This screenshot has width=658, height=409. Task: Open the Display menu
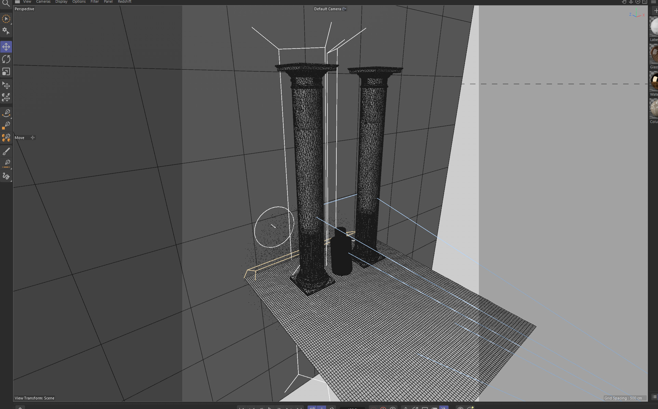pos(61,2)
